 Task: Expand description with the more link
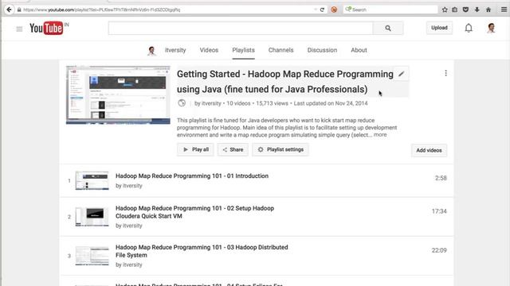coord(380,135)
